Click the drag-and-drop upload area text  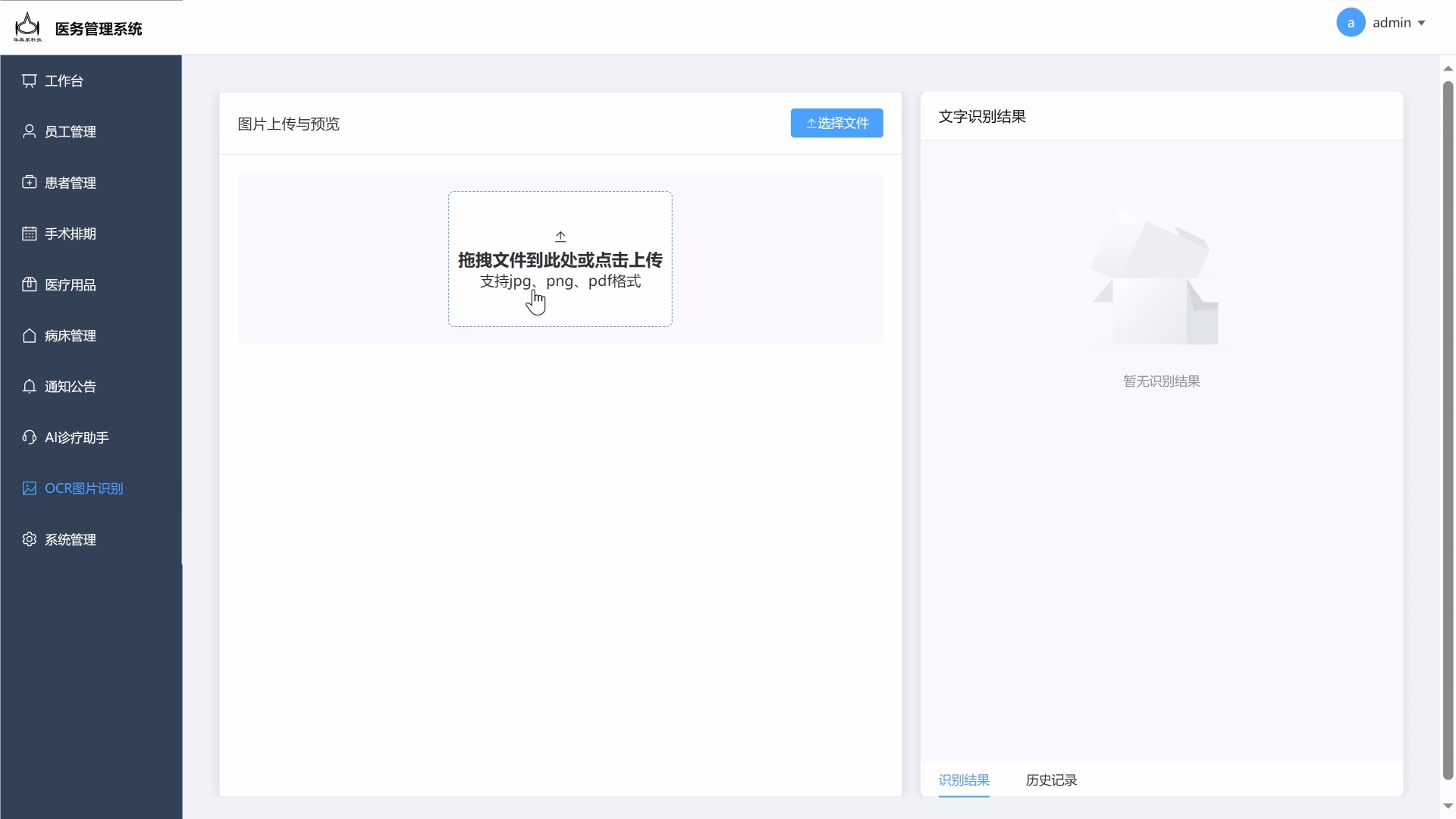[560, 261]
